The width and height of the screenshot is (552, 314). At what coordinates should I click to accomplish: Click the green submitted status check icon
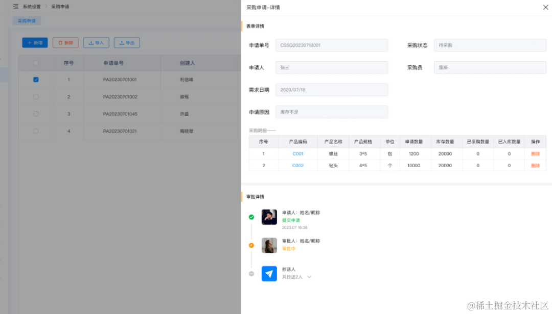[x=251, y=217]
